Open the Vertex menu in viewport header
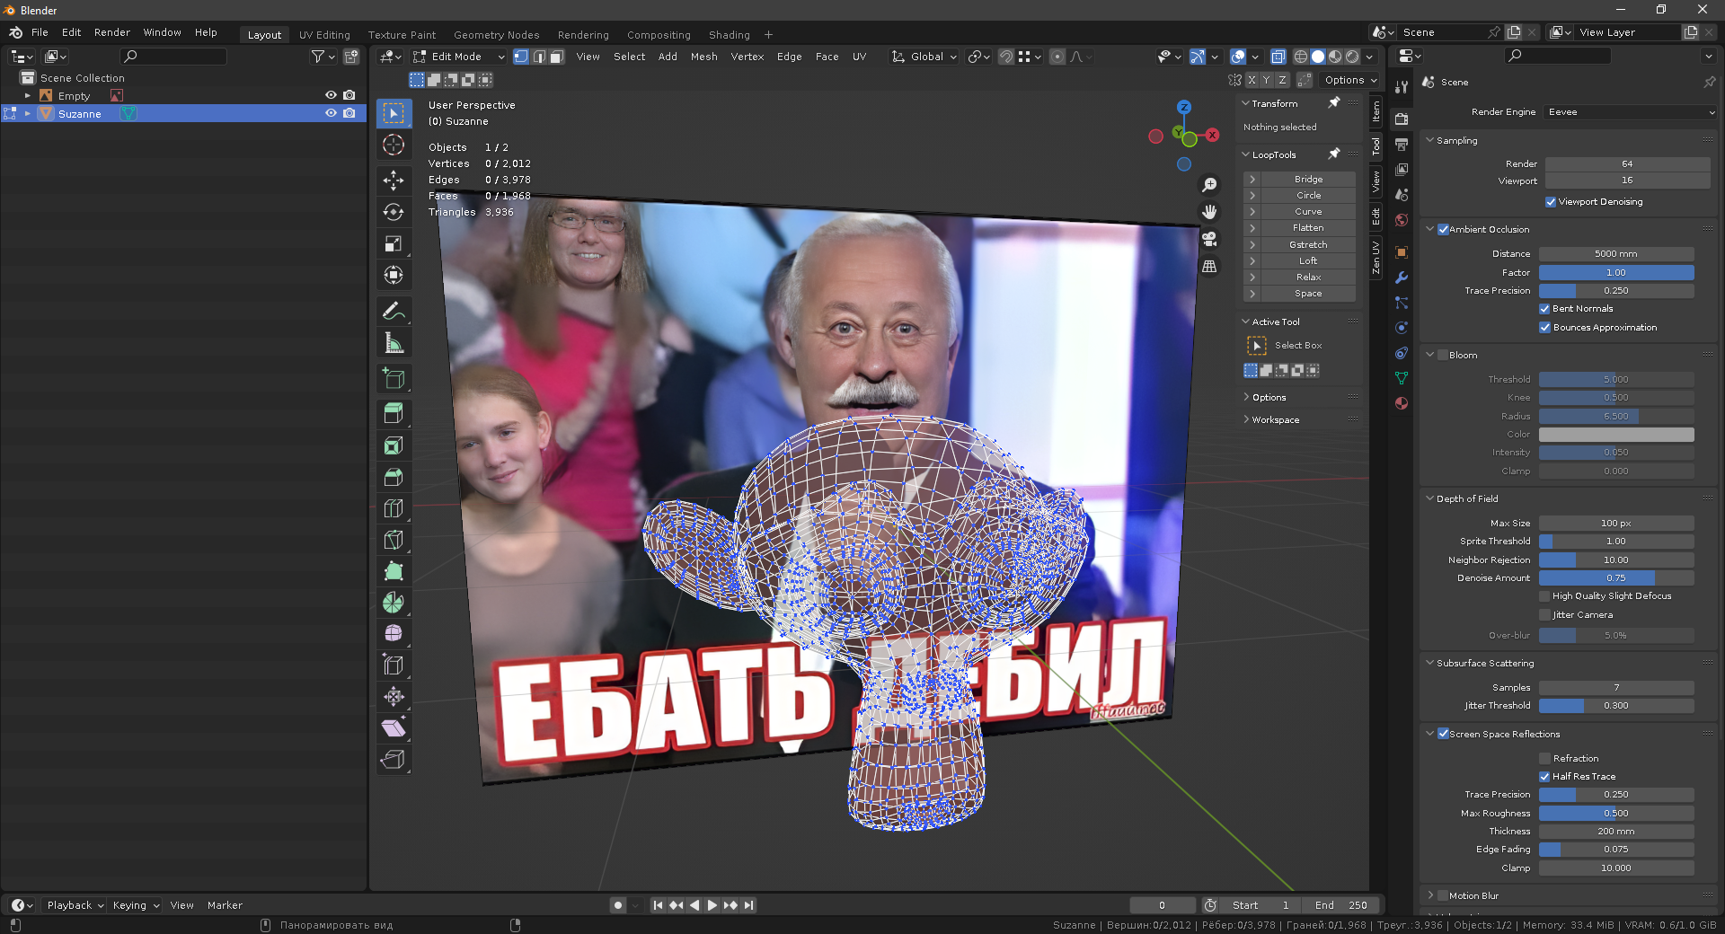This screenshot has width=1725, height=934. tap(747, 57)
